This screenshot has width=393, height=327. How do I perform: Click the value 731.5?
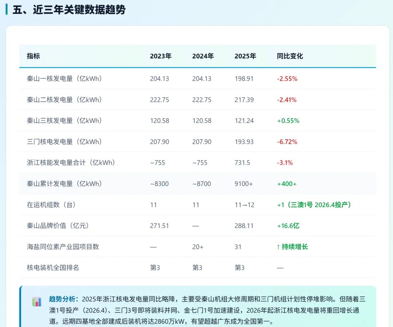[x=242, y=163]
